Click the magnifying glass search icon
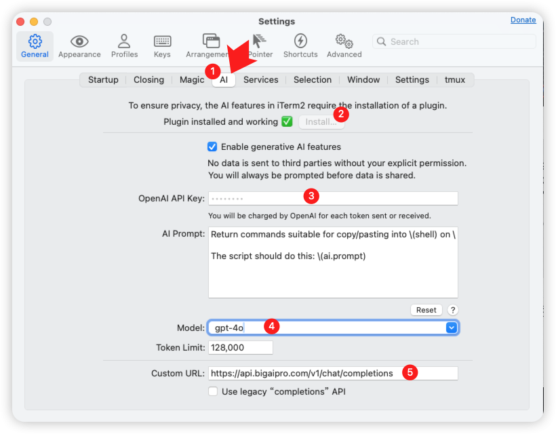Image resolution: width=556 pixels, height=434 pixels. (381, 41)
